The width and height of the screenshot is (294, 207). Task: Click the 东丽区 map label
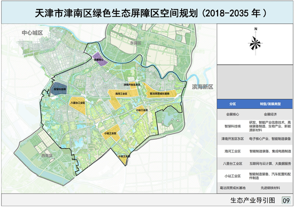click(136, 43)
